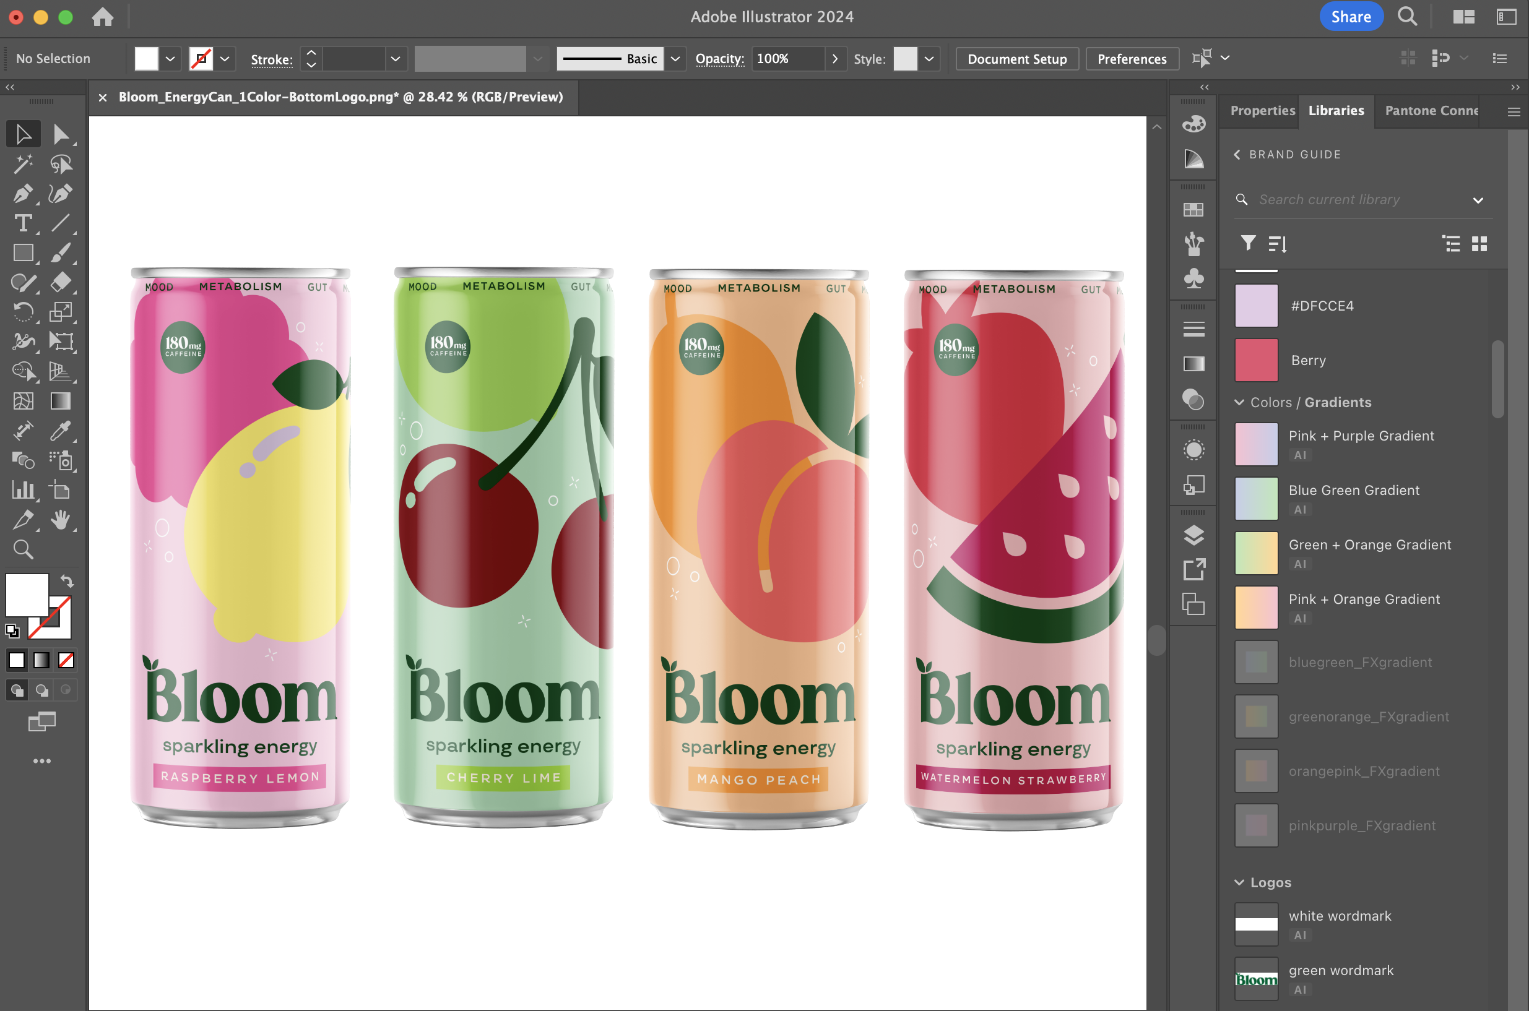The width and height of the screenshot is (1529, 1011).
Task: Switch library to grid view
Action: point(1479,243)
